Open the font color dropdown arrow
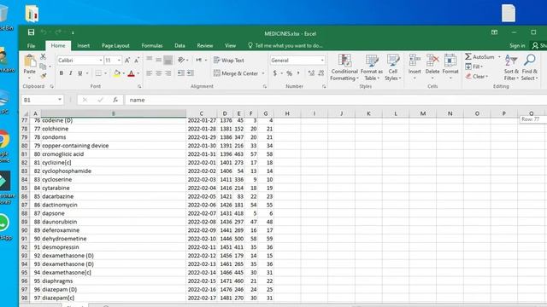This screenshot has width=547, height=307. pyautogui.click(x=138, y=73)
